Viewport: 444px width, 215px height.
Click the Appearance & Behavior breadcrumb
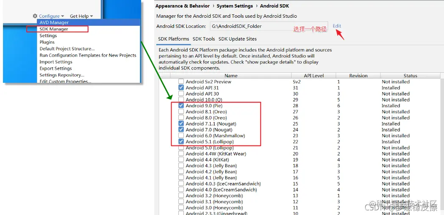(x=183, y=6)
